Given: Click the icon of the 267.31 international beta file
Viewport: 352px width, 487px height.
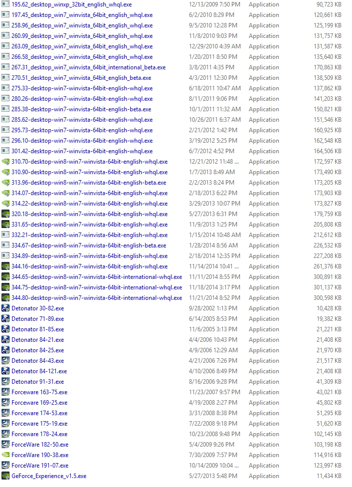Looking at the screenshot, I should pos(5,67).
